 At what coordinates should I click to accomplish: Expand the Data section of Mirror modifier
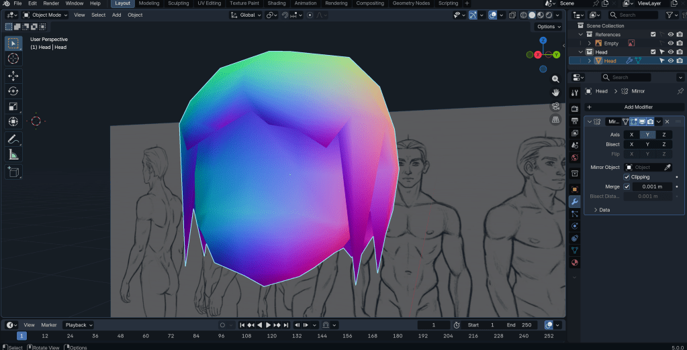pyautogui.click(x=601, y=210)
